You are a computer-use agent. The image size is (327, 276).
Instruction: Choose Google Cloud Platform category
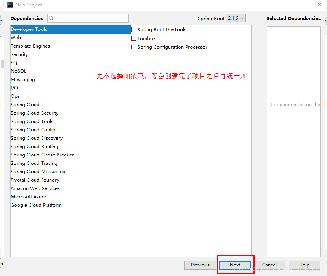tap(71, 205)
